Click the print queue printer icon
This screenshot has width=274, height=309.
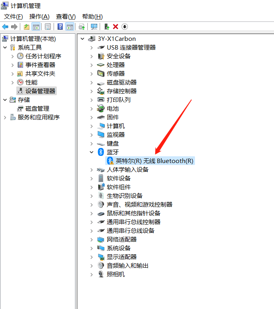101,100
